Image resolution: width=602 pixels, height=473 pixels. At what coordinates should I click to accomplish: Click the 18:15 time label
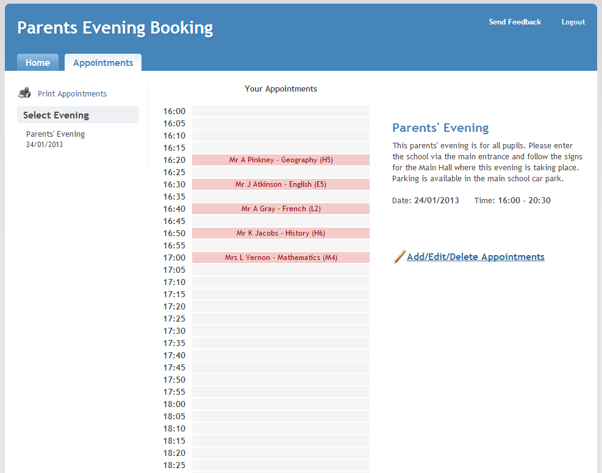[x=174, y=441]
